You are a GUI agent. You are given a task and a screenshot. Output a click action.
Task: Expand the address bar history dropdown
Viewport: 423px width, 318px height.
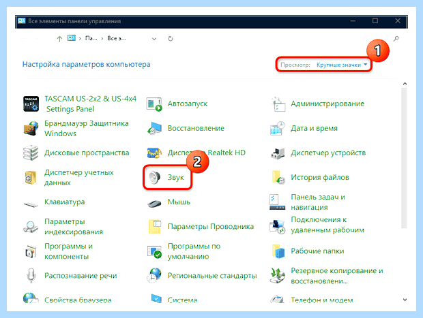pos(154,39)
